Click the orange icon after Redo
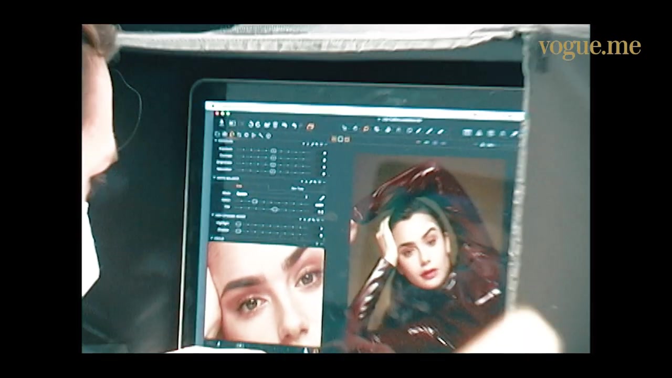 pos(310,126)
